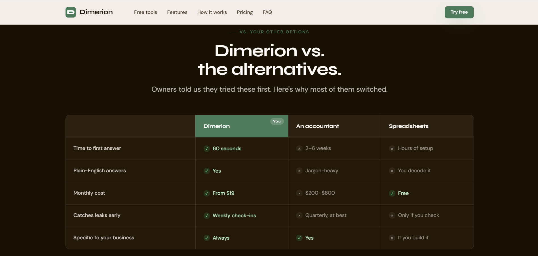538x256 pixels.
Task: Click the x icon beside $200–$800
Action: click(299, 193)
